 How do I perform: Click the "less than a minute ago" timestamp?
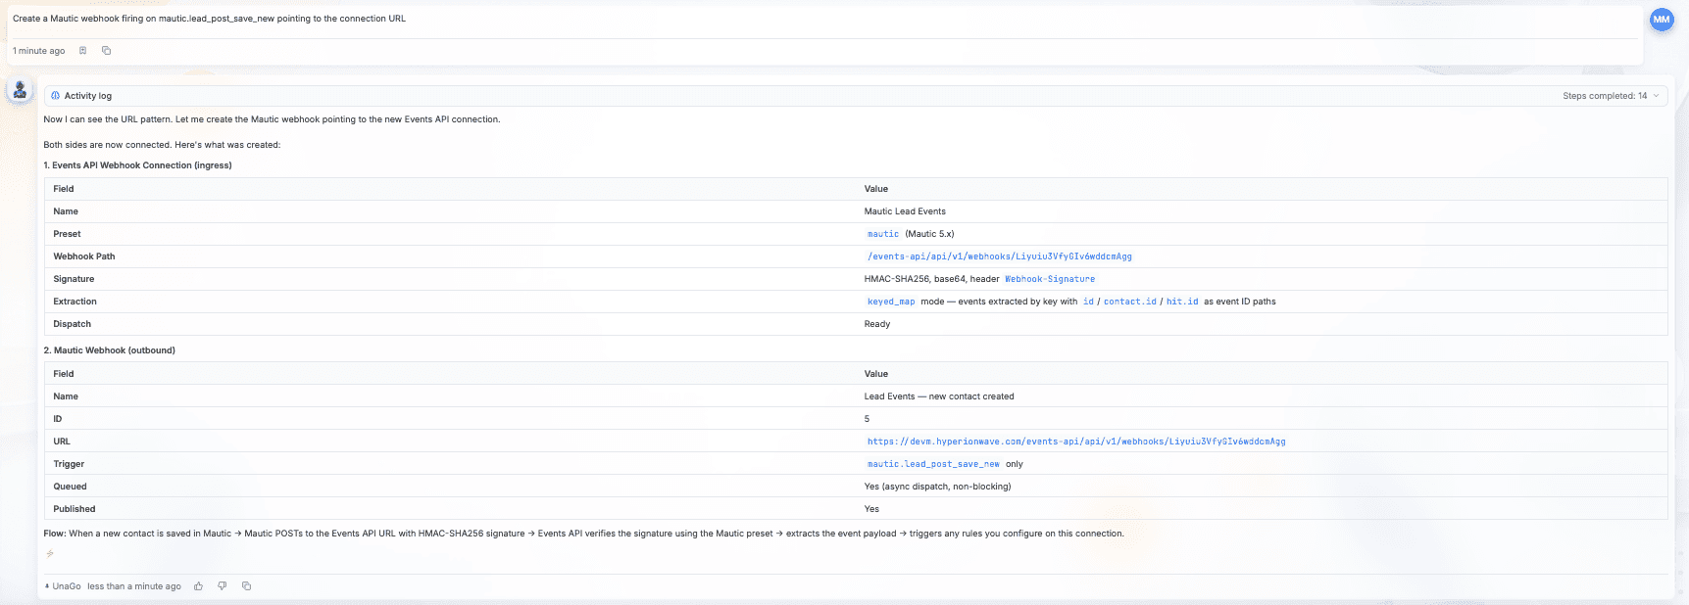point(134,586)
